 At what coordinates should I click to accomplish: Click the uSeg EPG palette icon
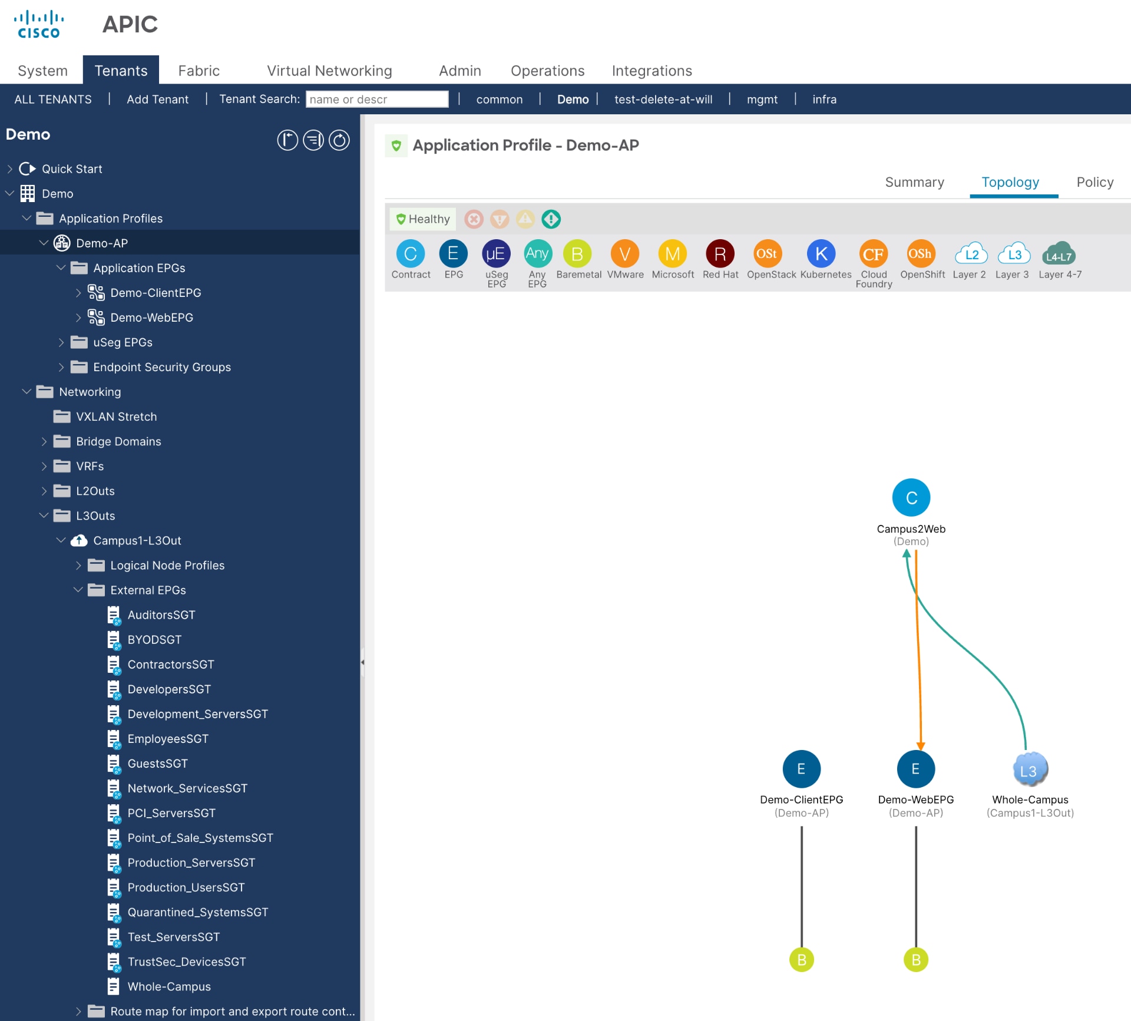496,254
